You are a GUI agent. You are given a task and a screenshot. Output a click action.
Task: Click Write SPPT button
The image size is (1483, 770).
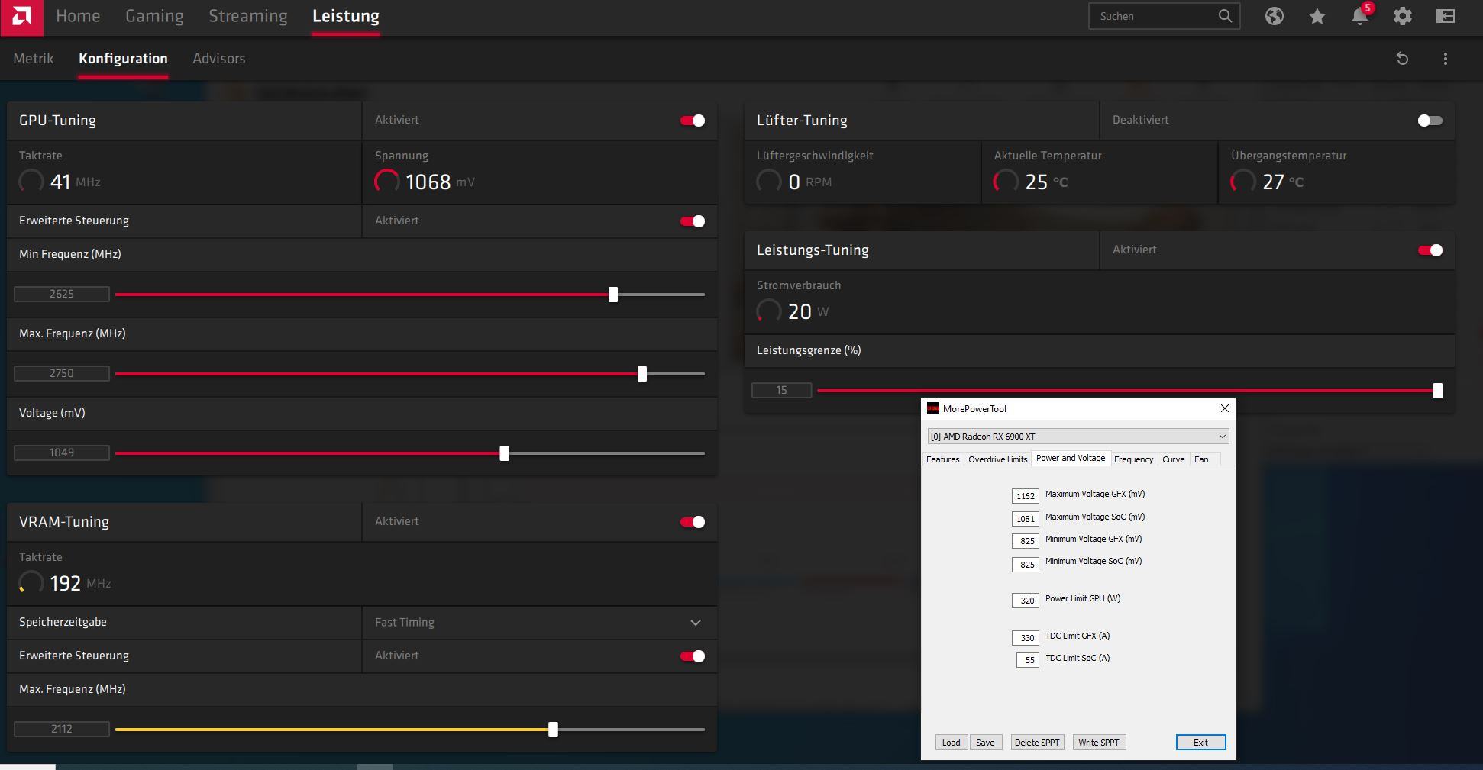tap(1099, 743)
